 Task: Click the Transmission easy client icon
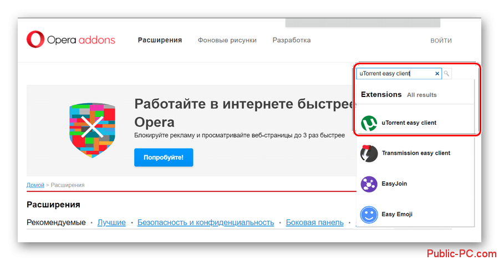(x=369, y=153)
